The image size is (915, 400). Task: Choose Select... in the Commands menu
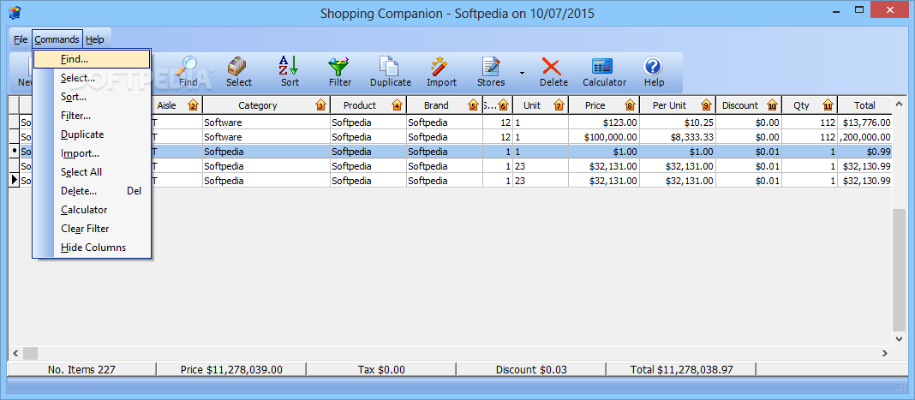pyautogui.click(x=92, y=78)
